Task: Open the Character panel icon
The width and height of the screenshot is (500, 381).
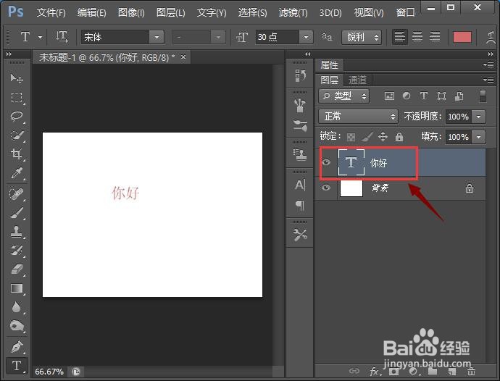Action: [300, 185]
